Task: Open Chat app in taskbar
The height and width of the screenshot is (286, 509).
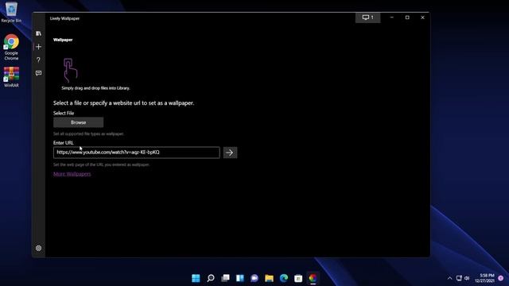Action: point(254,278)
